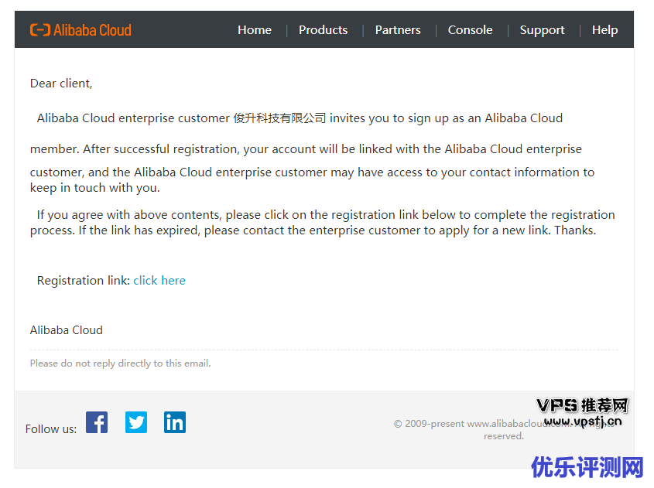This screenshot has width=654, height=488.
Task: Click the Alibaba Cloud signature text
Action: pyautogui.click(x=67, y=330)
